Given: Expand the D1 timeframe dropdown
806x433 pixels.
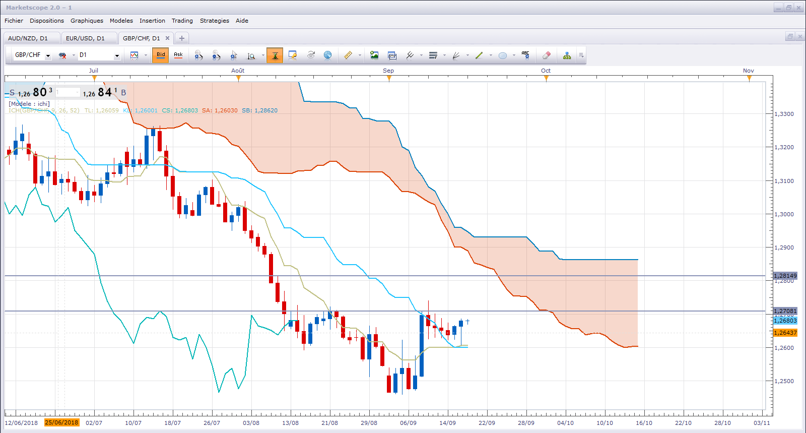Looking at the screenshot, I should point(117,56).
